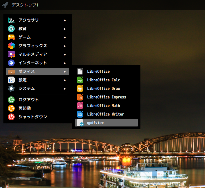Viewport: 205px width, 188px height.
Task: Open the 教育 menu entry
Action: click(38, 29)
